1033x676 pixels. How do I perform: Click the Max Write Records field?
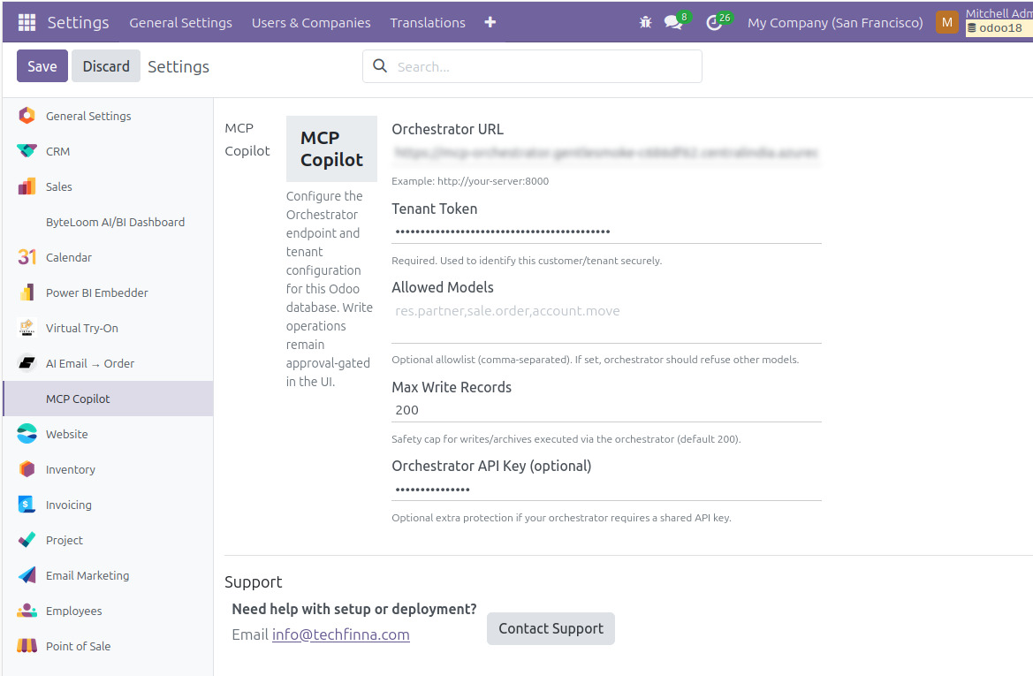pyautogui.click(x=606, y=410)
